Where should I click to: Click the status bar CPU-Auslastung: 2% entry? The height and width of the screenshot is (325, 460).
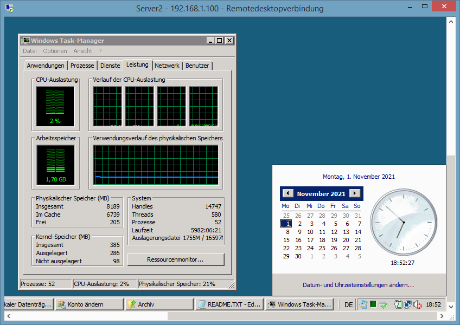105,284
